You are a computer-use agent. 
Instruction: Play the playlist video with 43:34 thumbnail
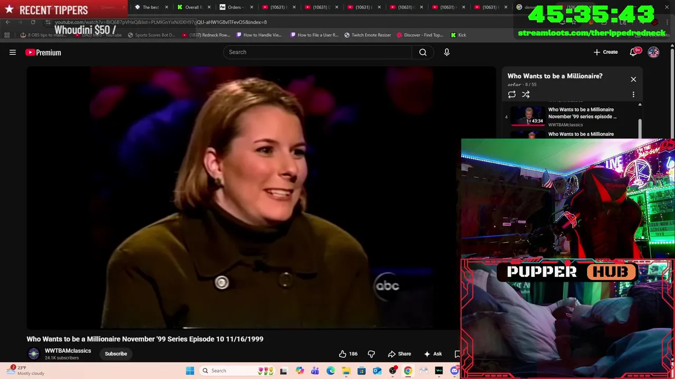pos(528,116)
